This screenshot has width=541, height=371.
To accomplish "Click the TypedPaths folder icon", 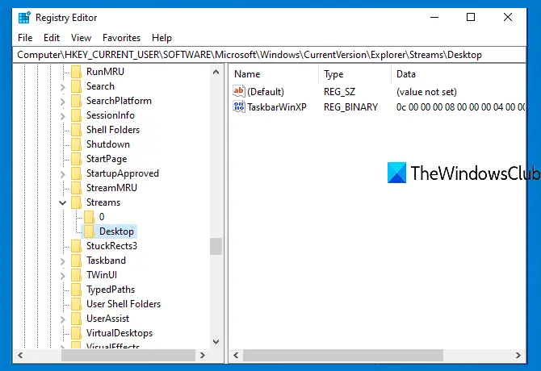I will pyautogui.click(x=76, y=290).
